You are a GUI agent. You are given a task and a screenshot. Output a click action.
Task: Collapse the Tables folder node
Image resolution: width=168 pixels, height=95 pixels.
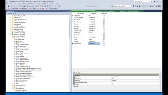(13, 38)
